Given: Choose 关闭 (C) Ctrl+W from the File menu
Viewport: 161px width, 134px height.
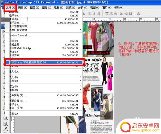Looking at the screenshot, I should pos(44,41).
